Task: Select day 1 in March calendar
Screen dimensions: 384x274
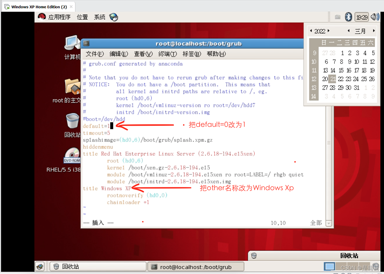Action: coord(342,53)
